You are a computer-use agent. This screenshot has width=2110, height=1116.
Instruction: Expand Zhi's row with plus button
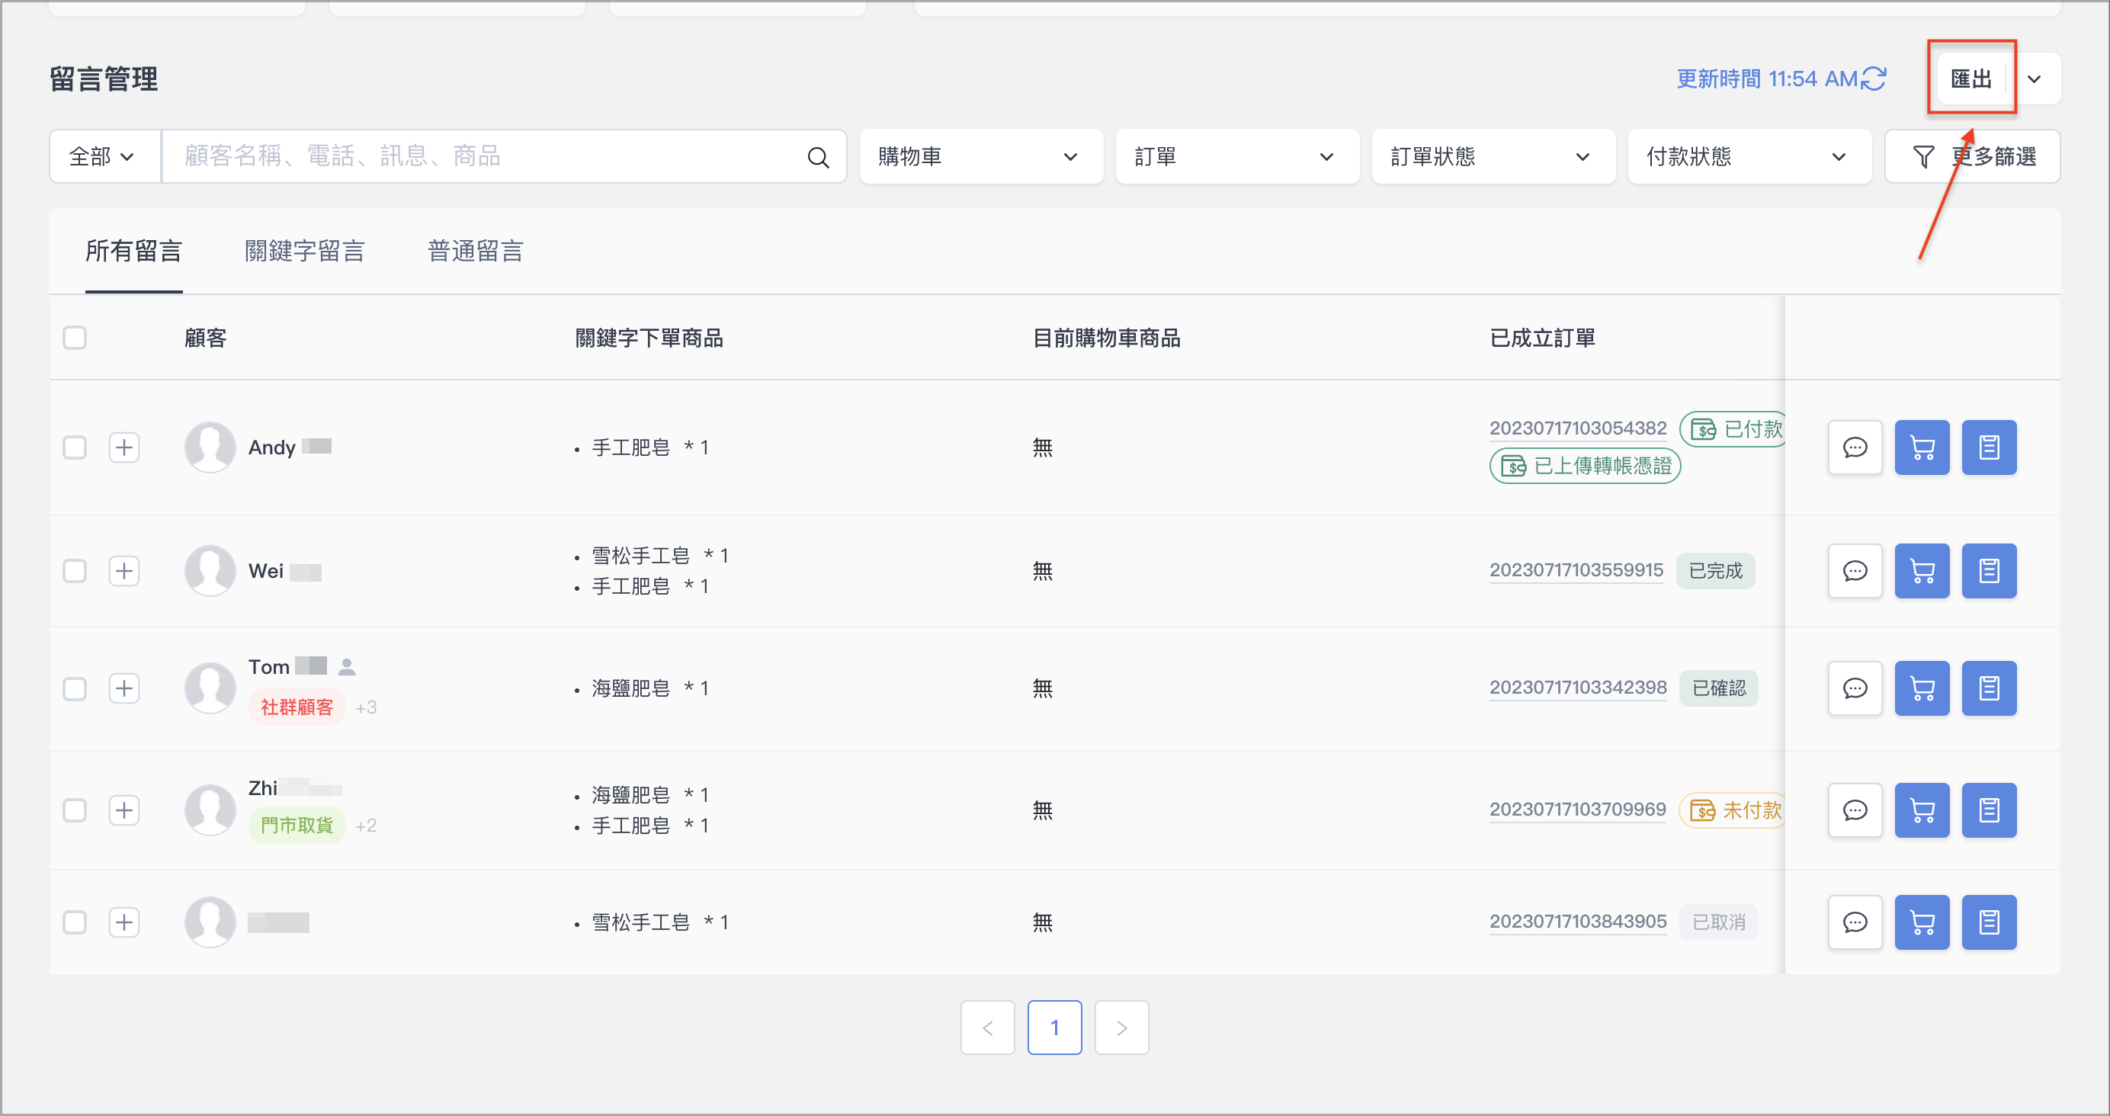tap(123, 810)
